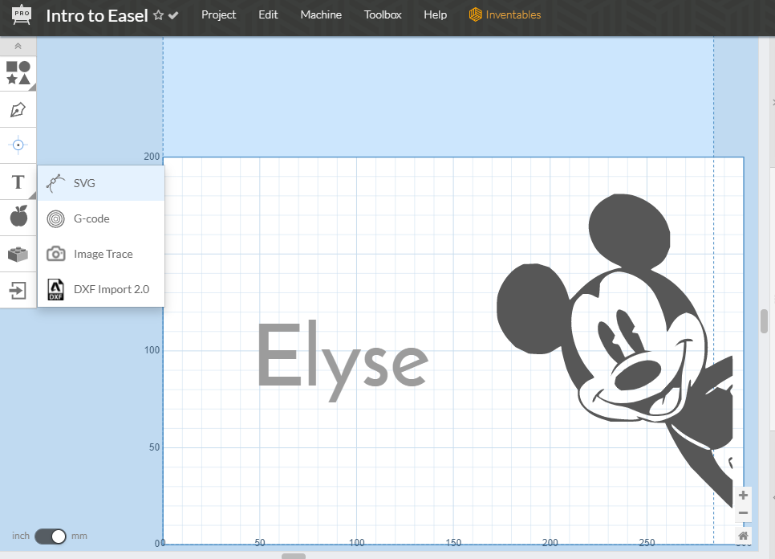Select the drill point crosshair tool

click(x=18, y=145)
